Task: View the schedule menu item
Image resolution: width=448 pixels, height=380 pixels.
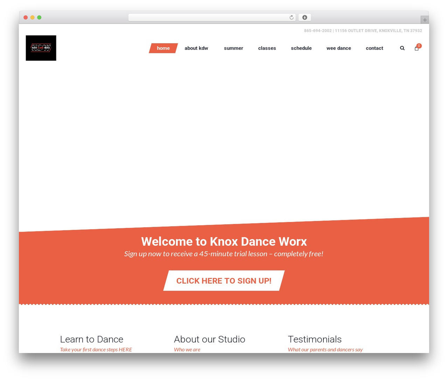Action: click(301, 48)
